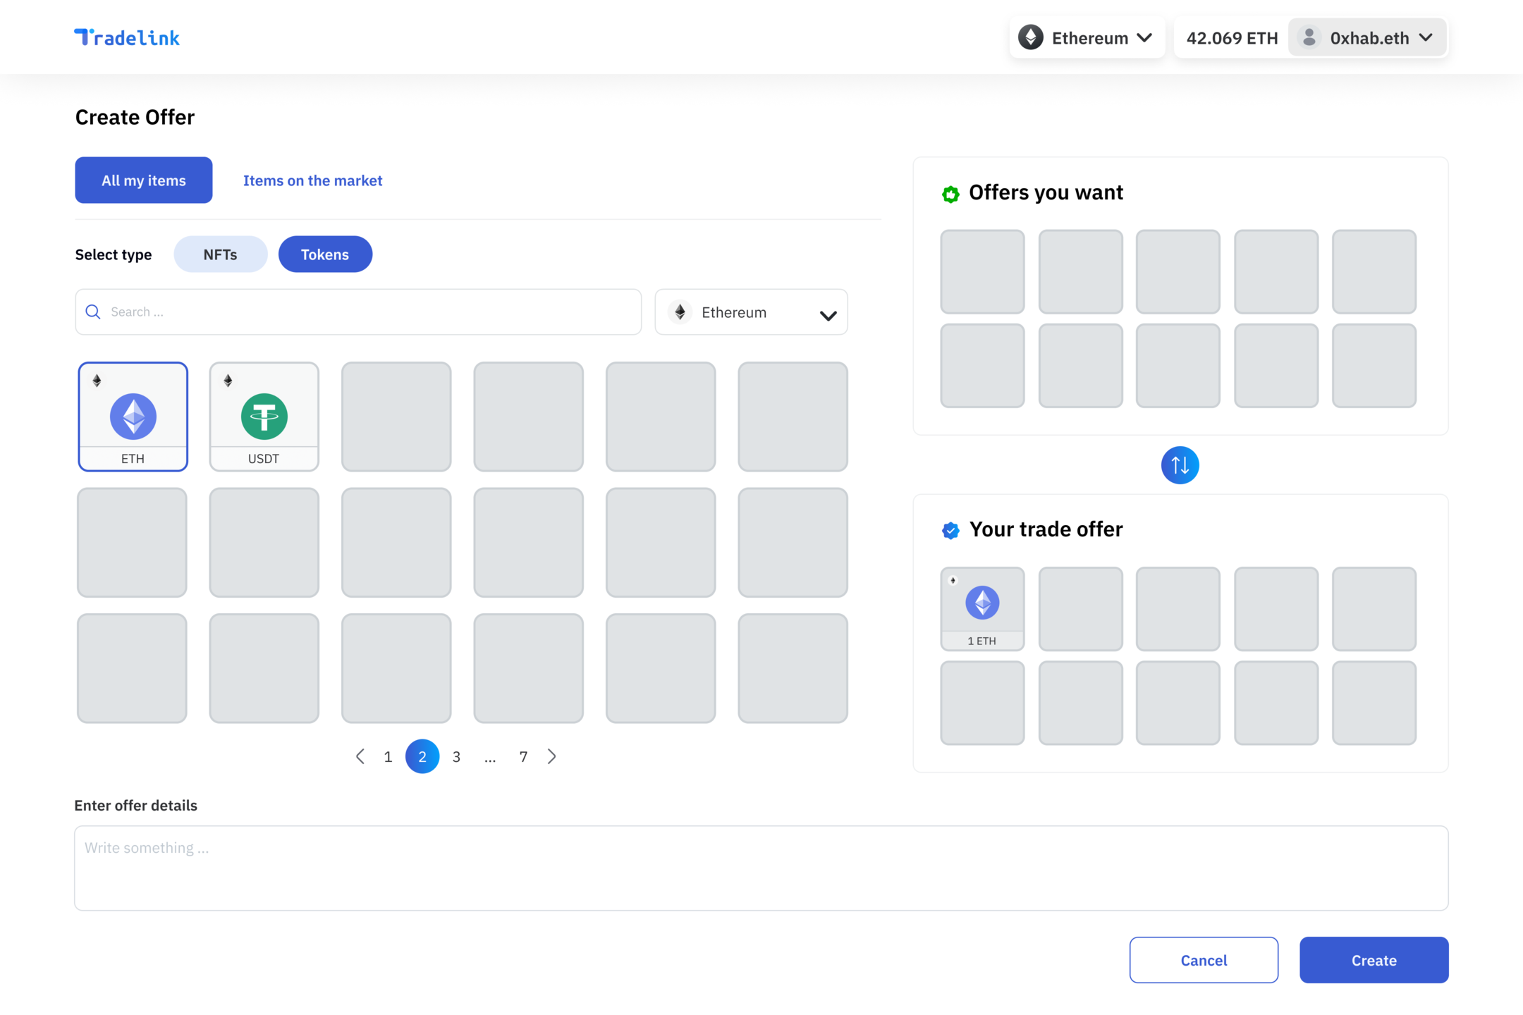
Task: Click the 1 ETH item in trade offer
Action: coord(981,608)
